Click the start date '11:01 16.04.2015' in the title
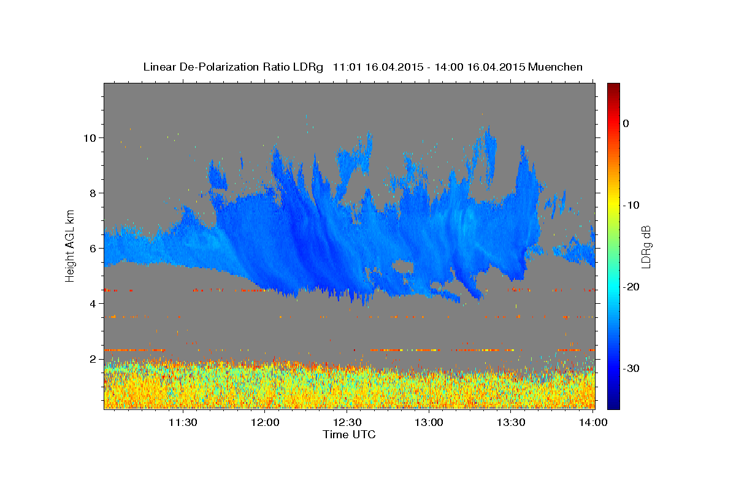Screen dimensions: 736x491 [x=378, y=67]
